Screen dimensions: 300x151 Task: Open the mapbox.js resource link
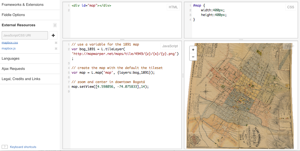pos(9,49)
